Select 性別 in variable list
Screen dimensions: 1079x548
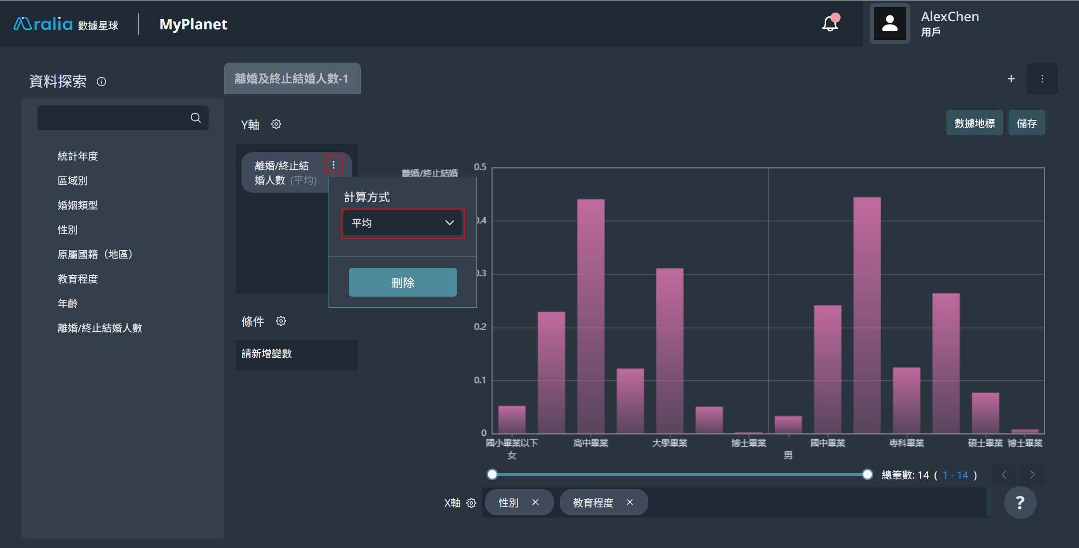pos(67,230)
